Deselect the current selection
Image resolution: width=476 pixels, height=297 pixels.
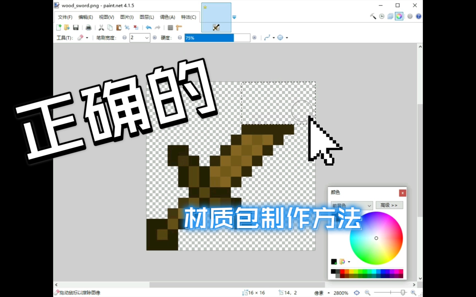136,27
